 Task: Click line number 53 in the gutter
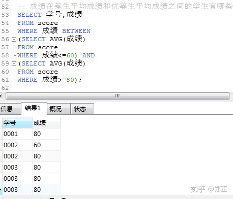click(x=5, y=15)
